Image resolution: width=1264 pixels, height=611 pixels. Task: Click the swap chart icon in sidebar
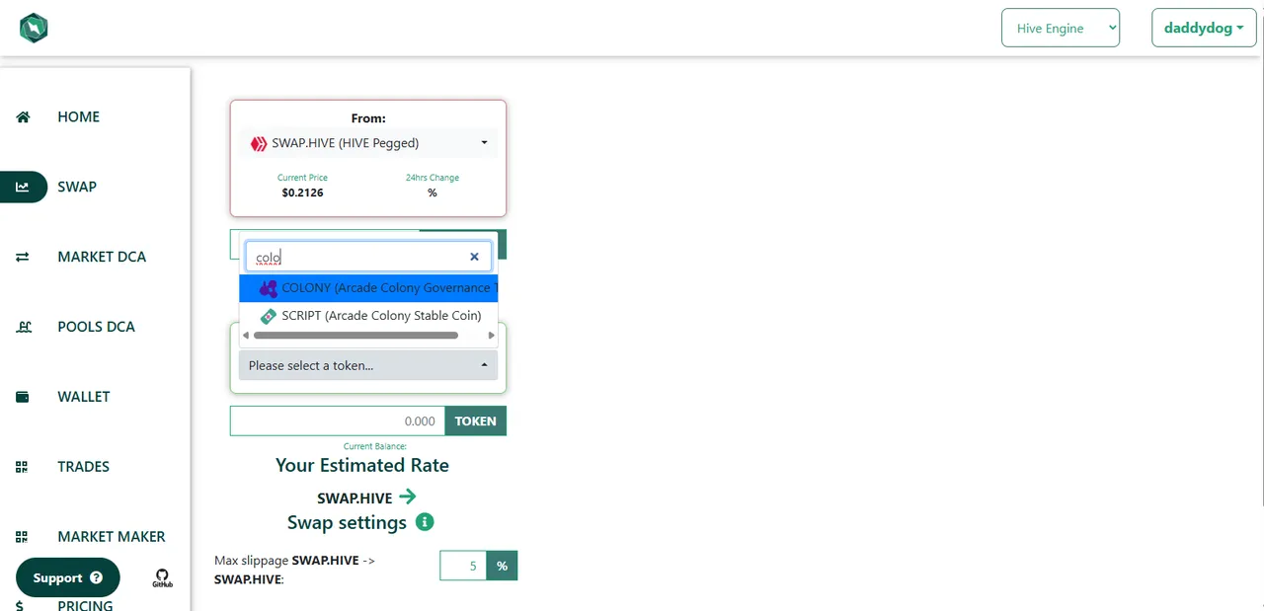(23, 187)
